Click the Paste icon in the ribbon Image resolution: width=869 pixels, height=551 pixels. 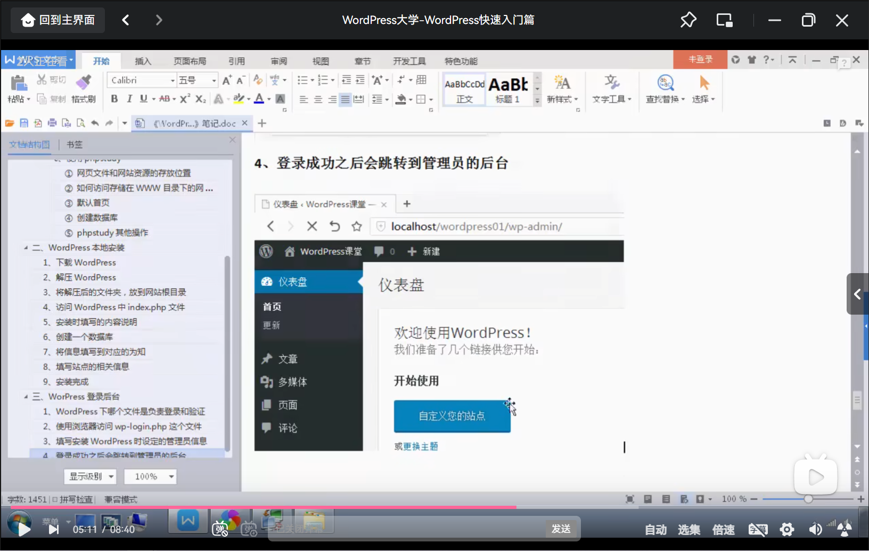[x=18, y=83]
